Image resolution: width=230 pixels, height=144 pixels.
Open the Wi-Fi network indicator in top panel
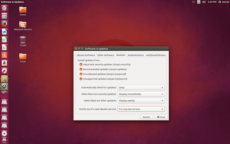pos(194,2)
